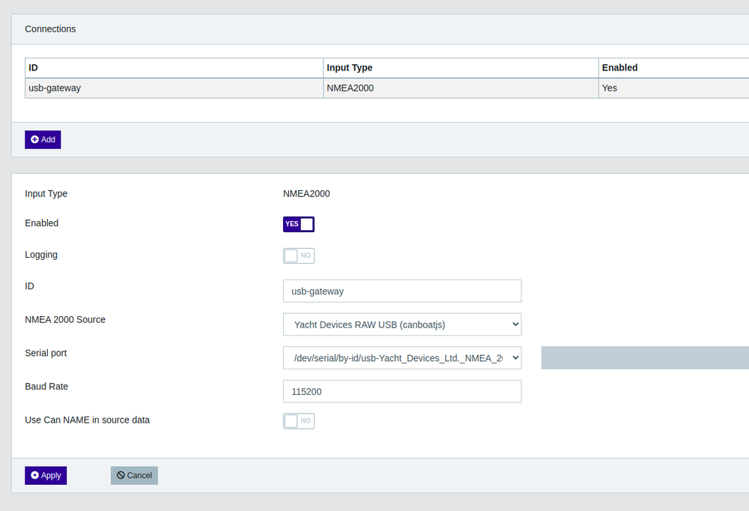Cancel editing the connection
This screenshot has height=511, width=749.
tap(133, 475)
